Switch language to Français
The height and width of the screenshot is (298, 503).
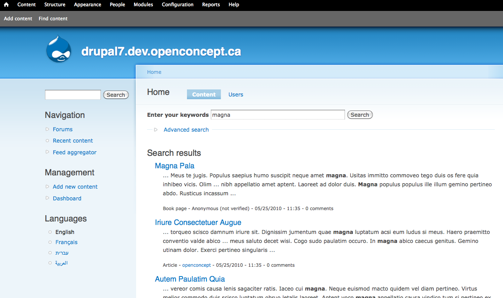[x=66, y=242]
